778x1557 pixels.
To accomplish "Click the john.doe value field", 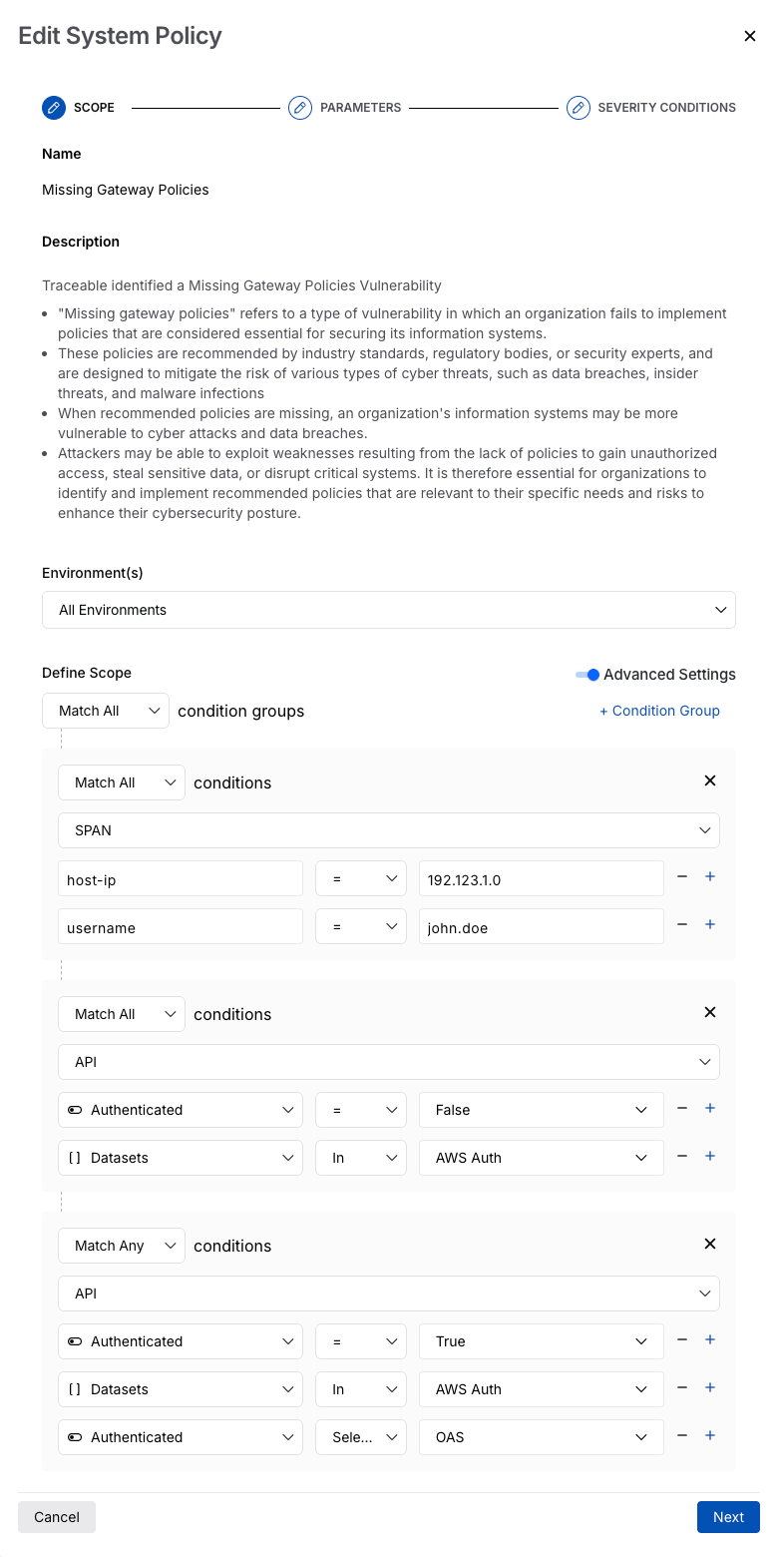I will (542, 926).
